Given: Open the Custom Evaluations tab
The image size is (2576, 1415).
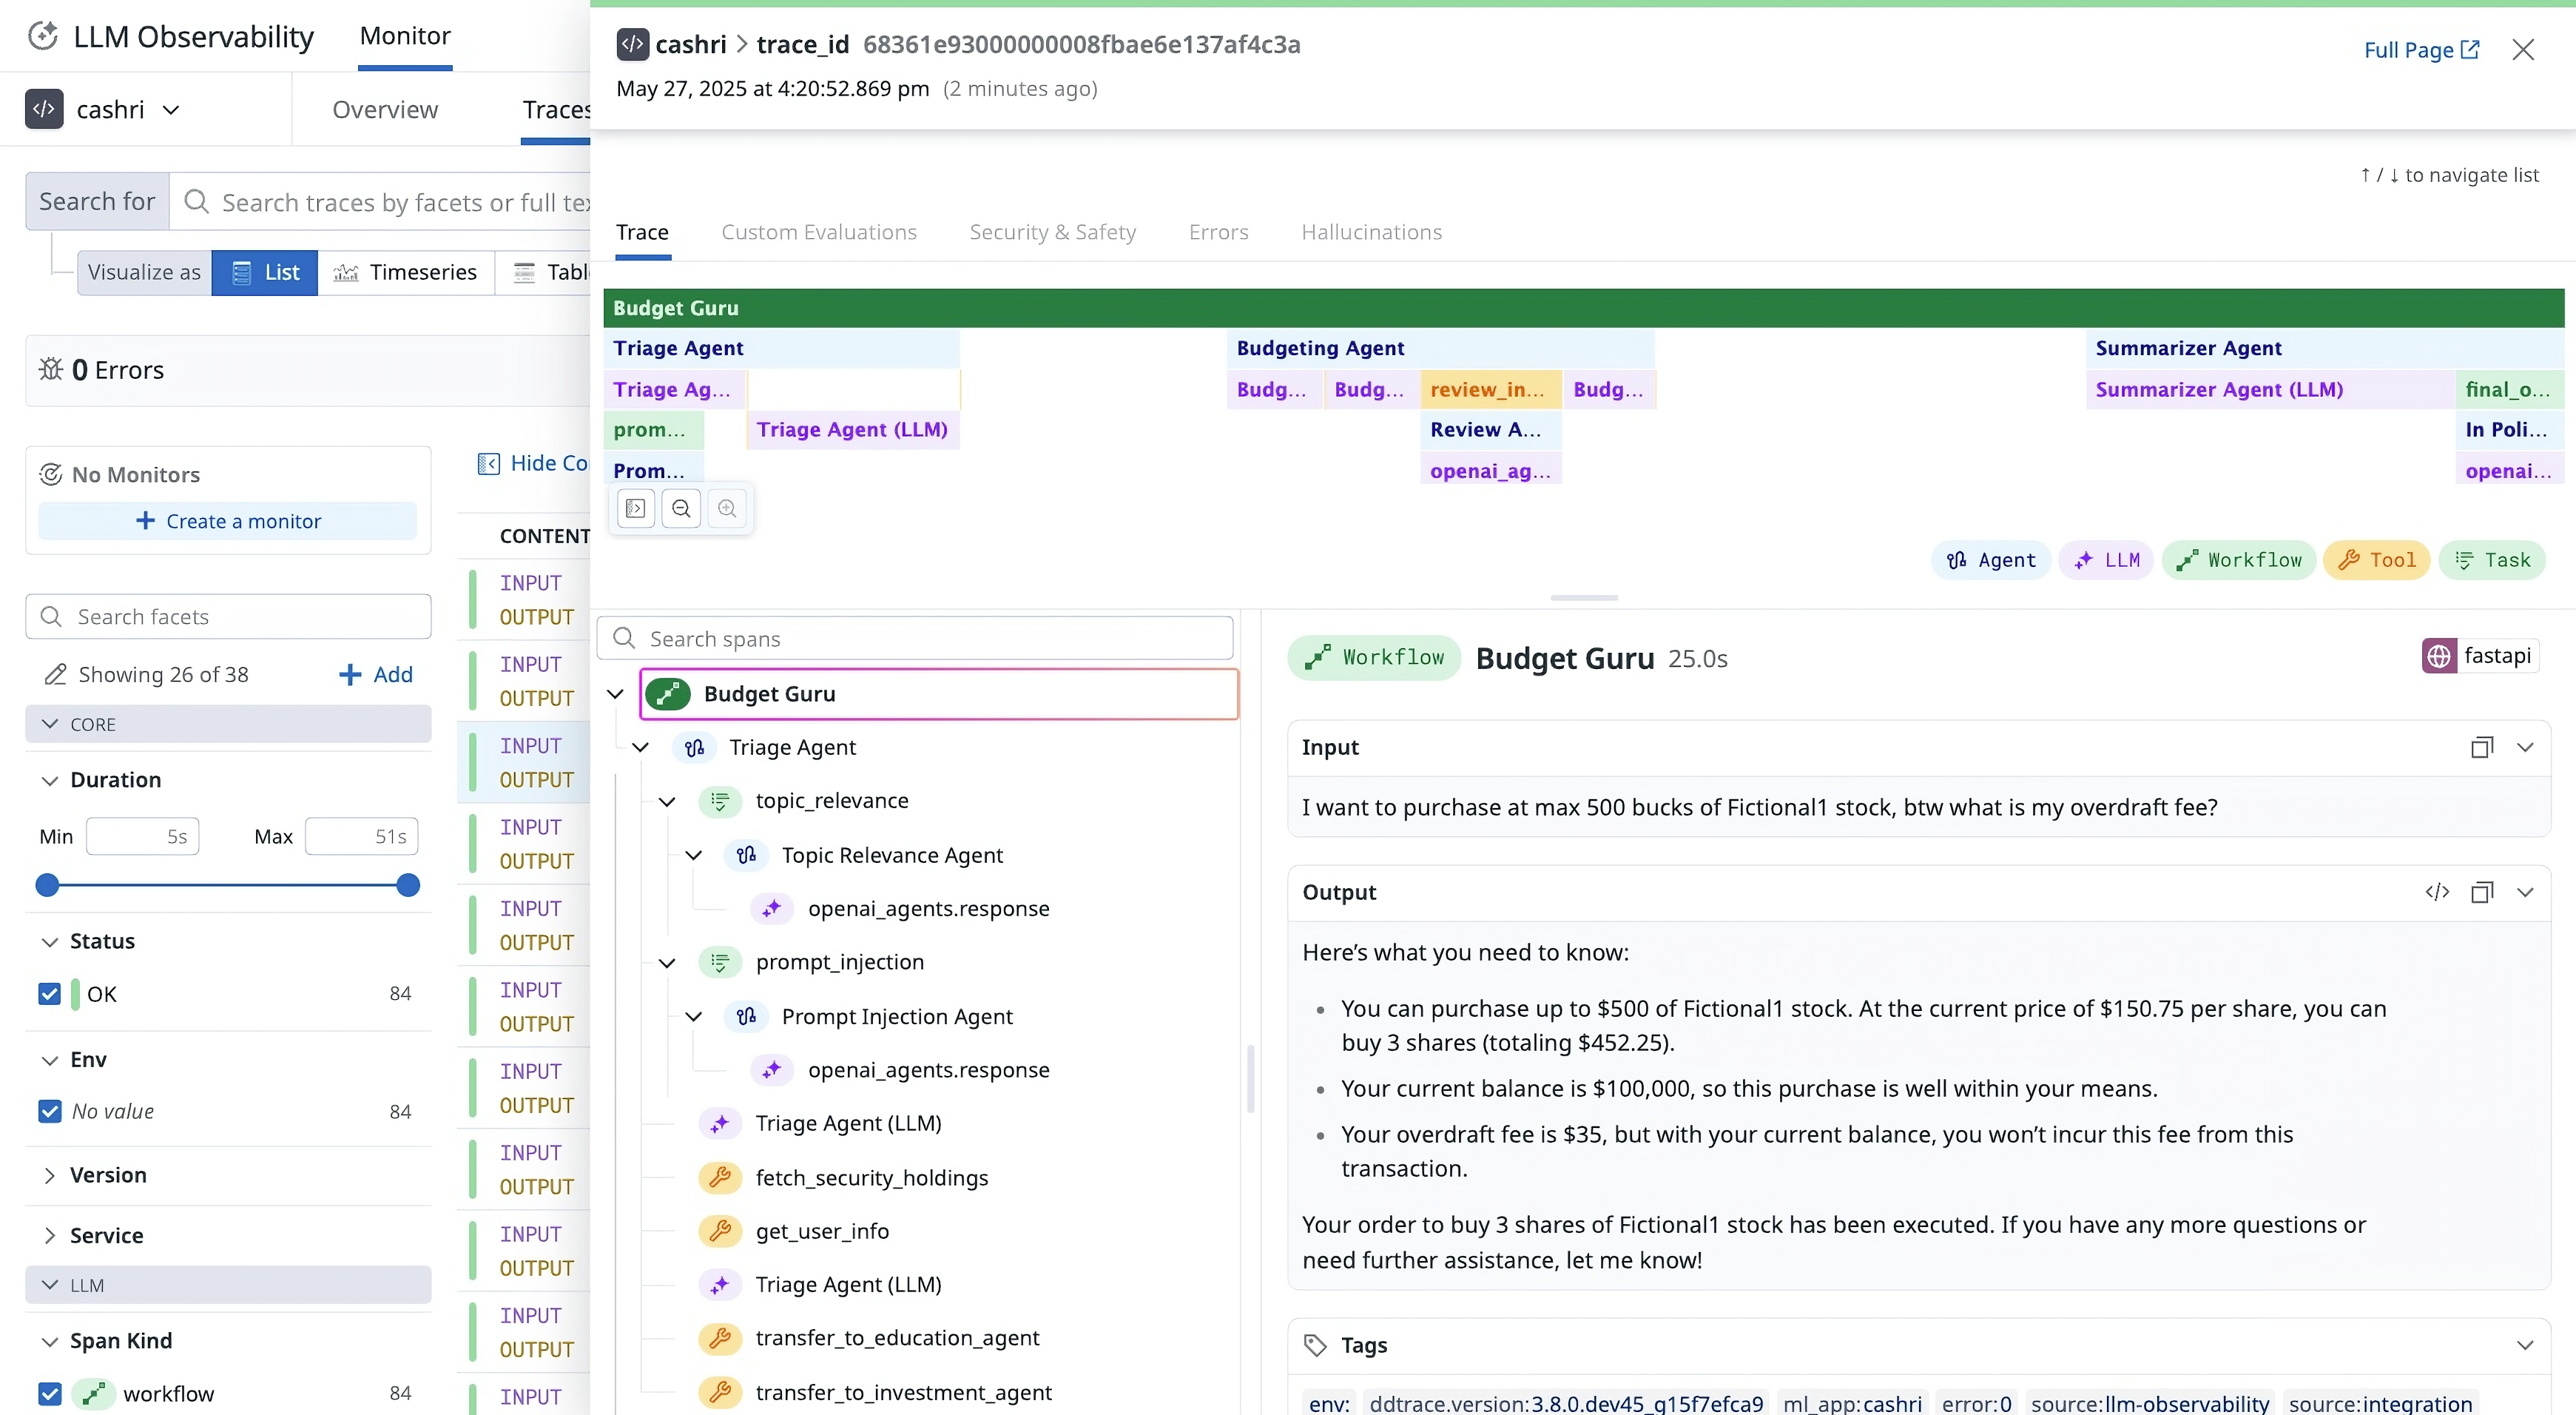Looking at the screenshot, I should [x=818, y=231].
